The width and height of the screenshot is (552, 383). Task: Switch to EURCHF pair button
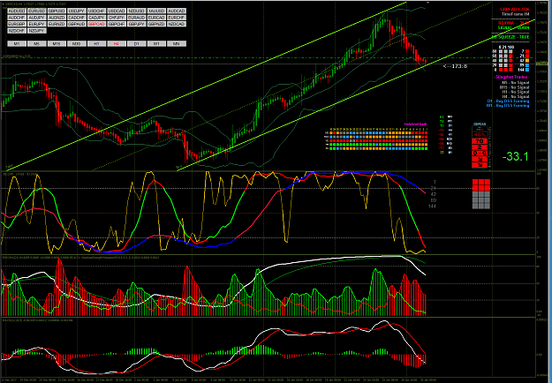177,18
